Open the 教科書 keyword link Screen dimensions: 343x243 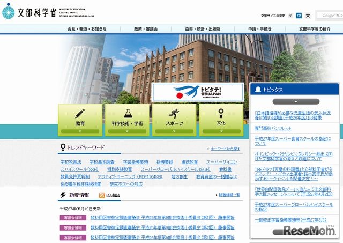(225, 170)
